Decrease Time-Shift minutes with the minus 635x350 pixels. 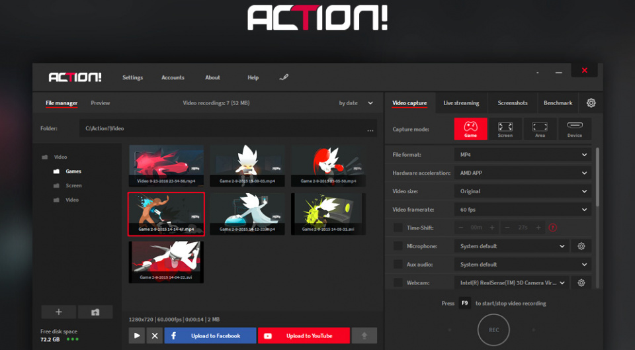(x=460, y=228)
